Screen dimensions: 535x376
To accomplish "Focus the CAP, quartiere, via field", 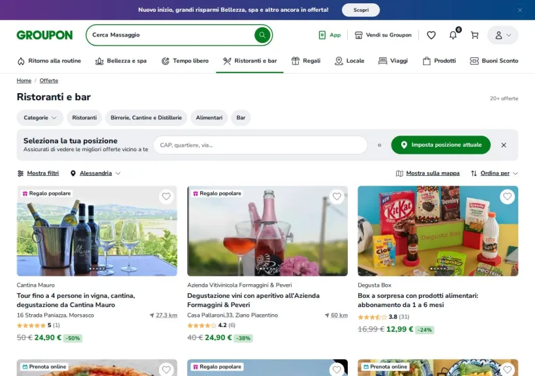I will click(260, 145).
